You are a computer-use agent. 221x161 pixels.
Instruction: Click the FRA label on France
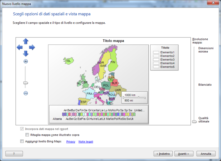coord(89,94)
